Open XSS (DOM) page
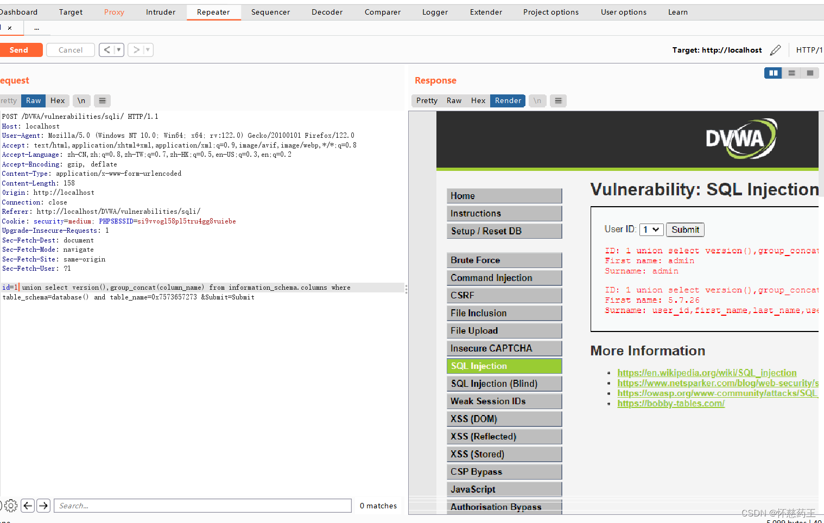 [504, 419]
